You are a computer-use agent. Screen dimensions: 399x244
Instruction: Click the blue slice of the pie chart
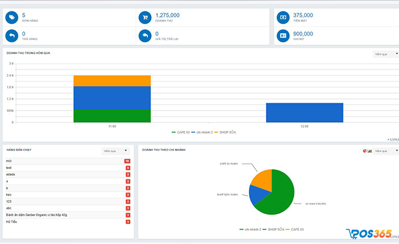pyautogui.click(x=258, y=194)
